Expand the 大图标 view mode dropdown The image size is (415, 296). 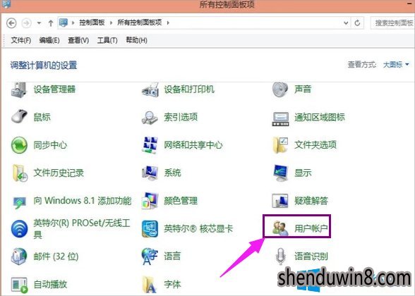click(396, 64)
